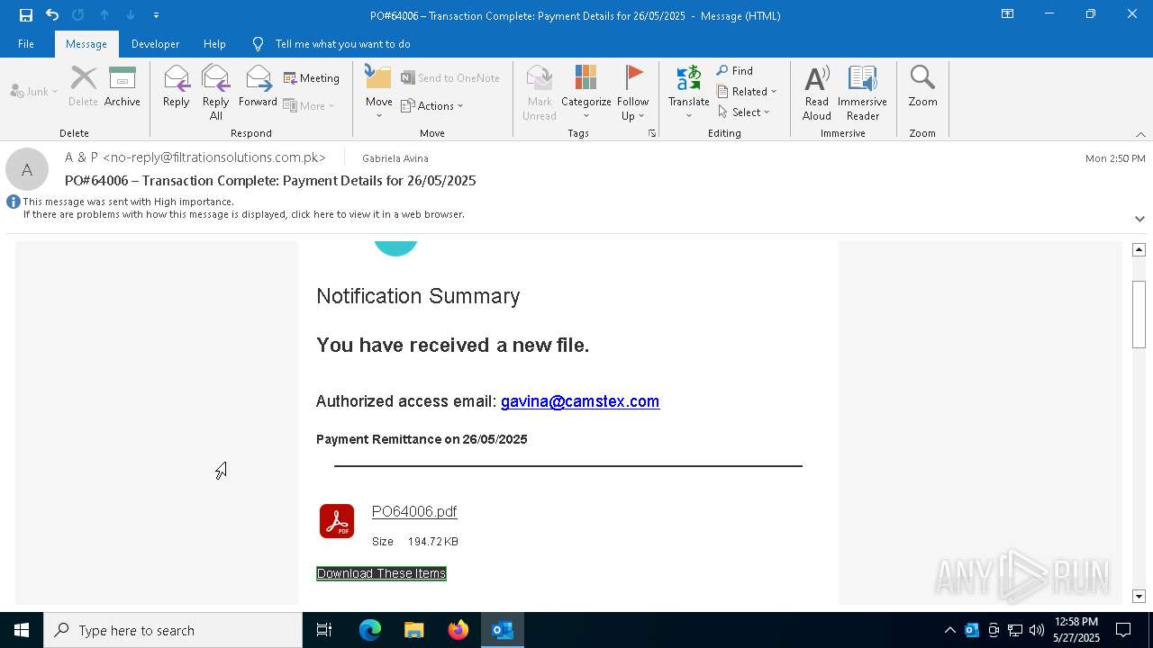The image size is (1153, 648).
Task: Archive this message
Action: point(123,88)
